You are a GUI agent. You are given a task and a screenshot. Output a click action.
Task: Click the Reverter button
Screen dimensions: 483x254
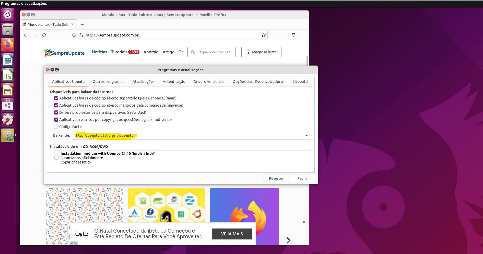[x=276, y=179]
